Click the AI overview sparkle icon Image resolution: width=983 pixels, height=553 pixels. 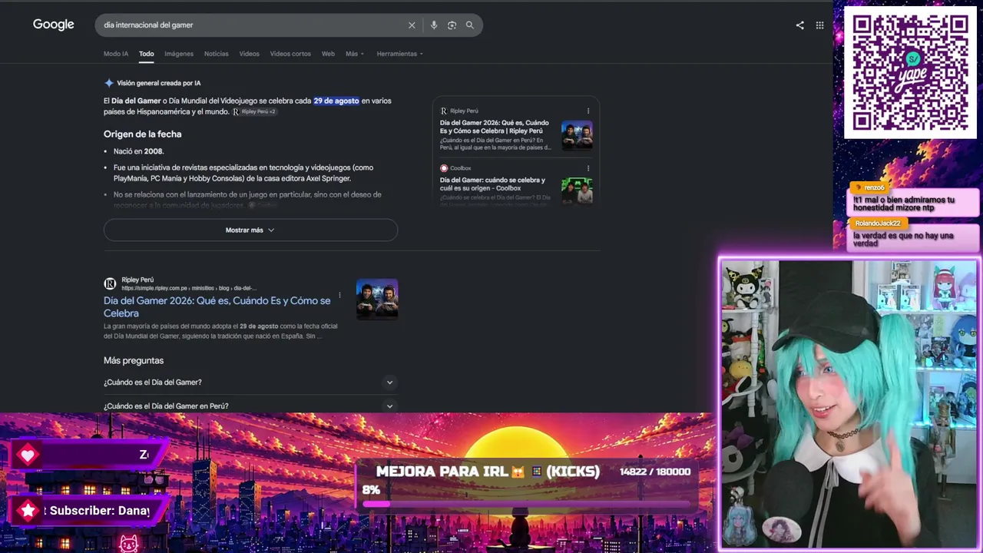click(x=109, y=83)
